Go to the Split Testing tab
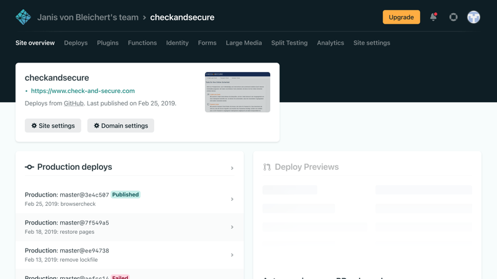Viewport: 497px width, 279px height. click(x=289, y=43)
